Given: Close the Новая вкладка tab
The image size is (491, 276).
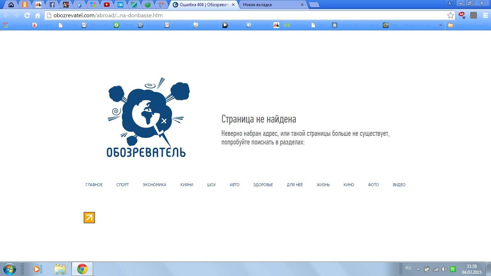Looking at the screenshot, I should 302,5.
